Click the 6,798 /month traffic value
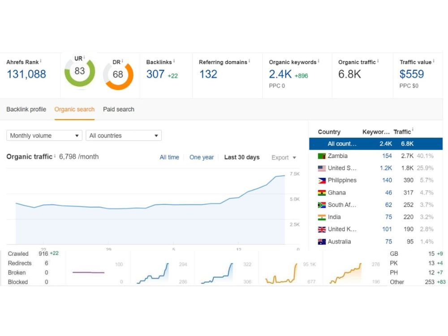This screenshot has width=448, height=336. click(79, 157)
